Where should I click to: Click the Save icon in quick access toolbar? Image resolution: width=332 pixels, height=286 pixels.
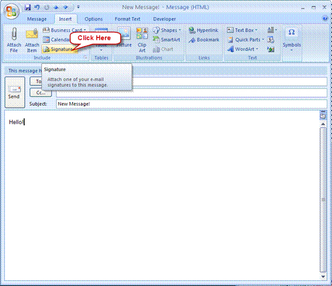pos(28,7)
